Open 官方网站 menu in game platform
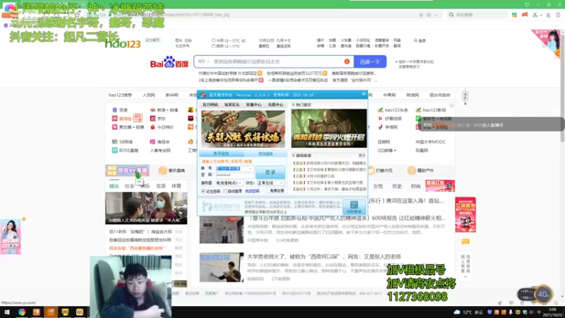This screenshot has height=318, width=565. [x=210, y=105]
